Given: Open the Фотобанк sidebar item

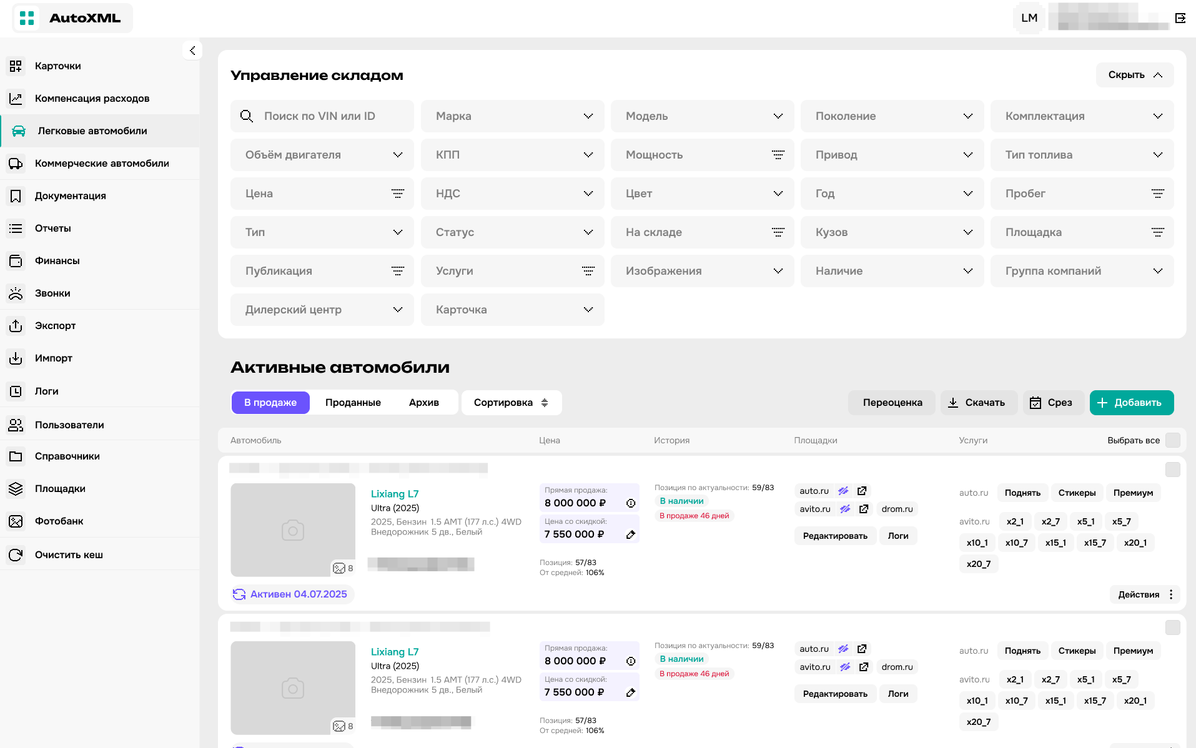Looking at the screenshot, I should 59,521.
